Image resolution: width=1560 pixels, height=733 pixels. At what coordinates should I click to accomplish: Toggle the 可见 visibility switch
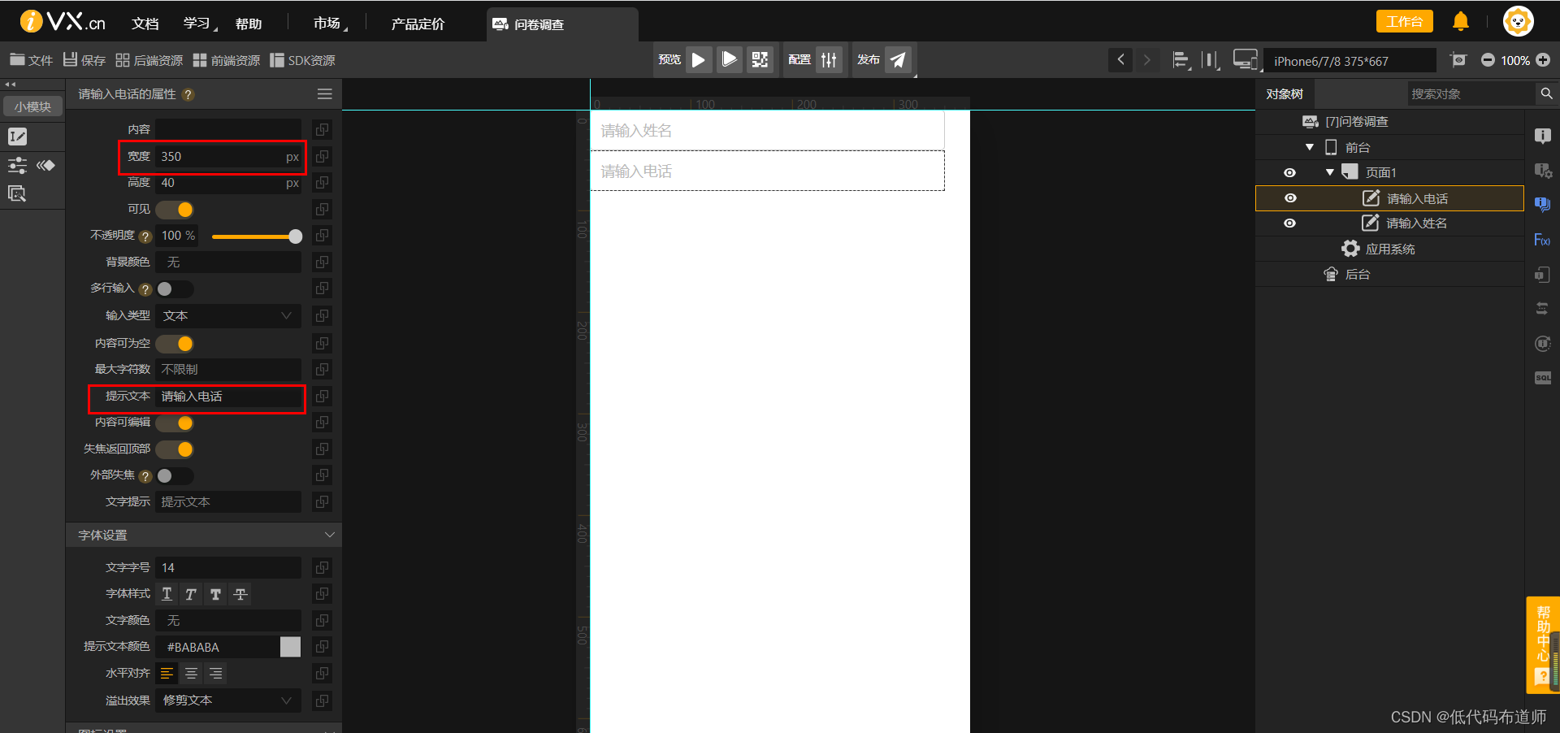[x=175, y=210]
